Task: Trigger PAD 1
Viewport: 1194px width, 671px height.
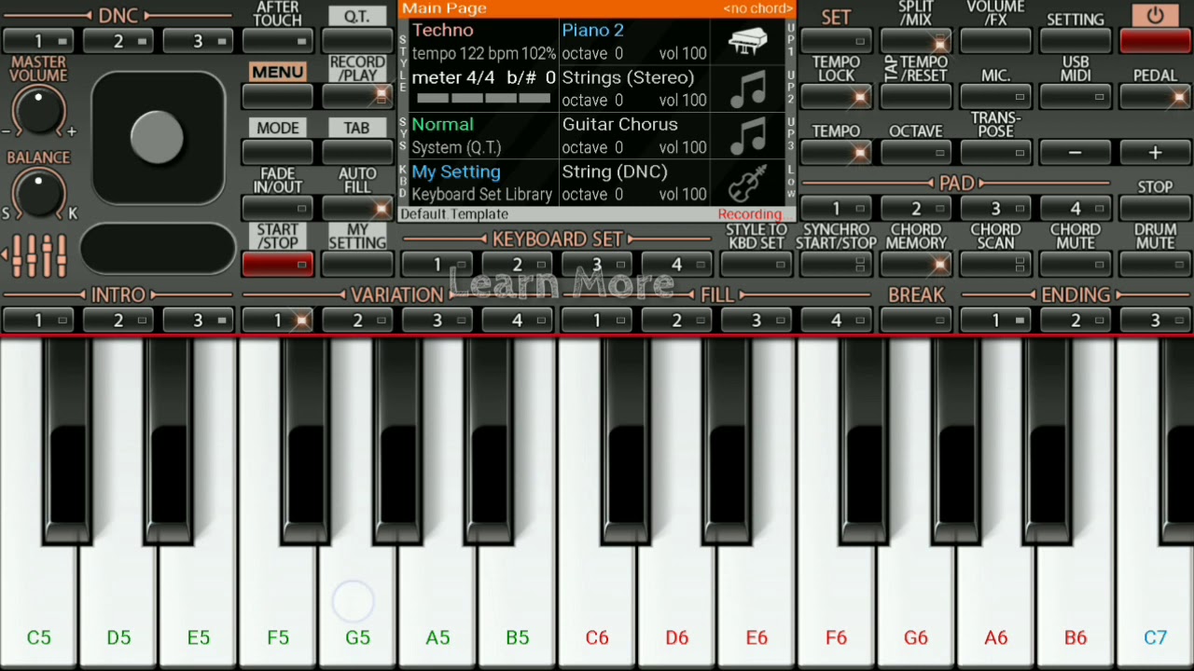Action: point(836,208)
